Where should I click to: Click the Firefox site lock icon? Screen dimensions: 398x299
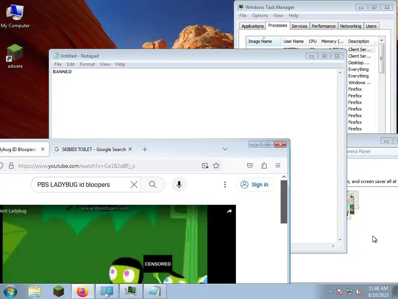[x=11, y=166]
